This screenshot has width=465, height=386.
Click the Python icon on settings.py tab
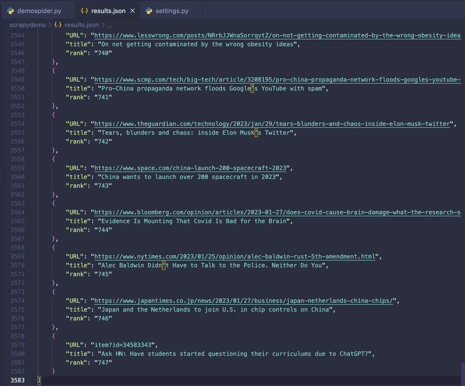149,10
